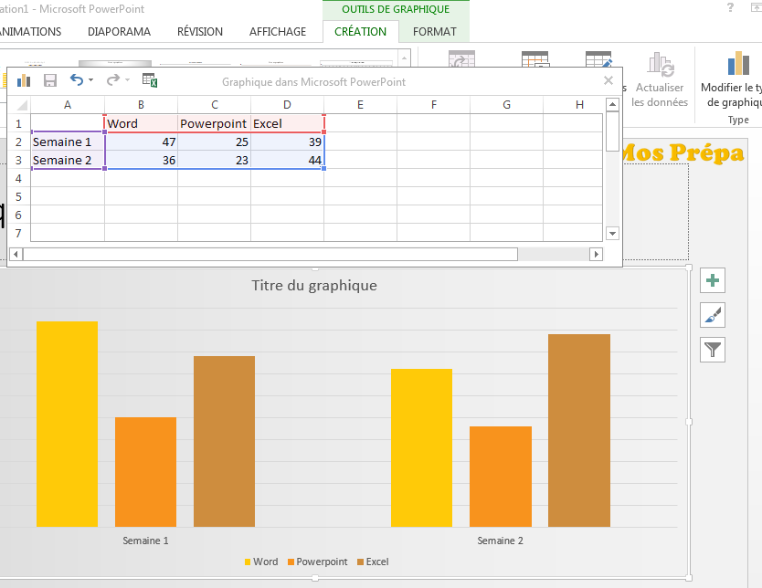Click spreadsheet horizontal scroll right arrow
762x588 pixels.
[597, 254]
